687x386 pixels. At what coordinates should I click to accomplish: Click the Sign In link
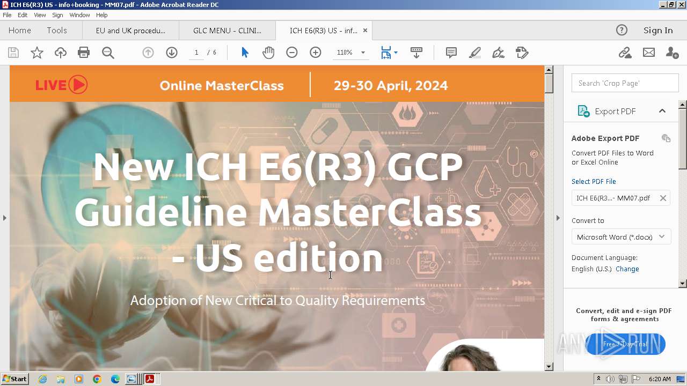658,31
